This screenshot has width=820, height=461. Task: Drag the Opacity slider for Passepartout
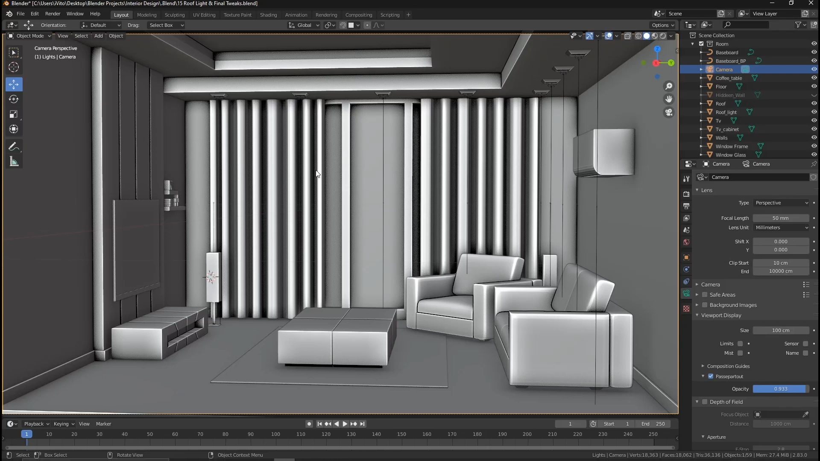[782, 389]
